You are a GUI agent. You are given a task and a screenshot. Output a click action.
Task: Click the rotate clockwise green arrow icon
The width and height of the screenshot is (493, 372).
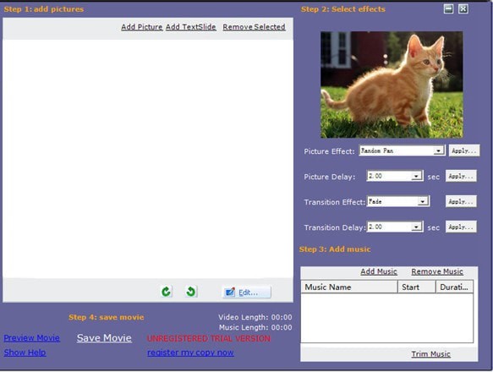[x=167, y=292]
